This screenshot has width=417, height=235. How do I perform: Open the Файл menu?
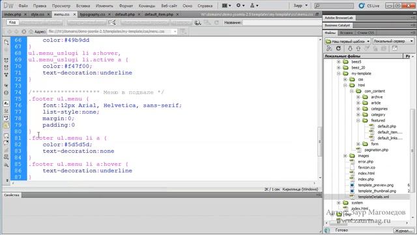click(23, 6)
